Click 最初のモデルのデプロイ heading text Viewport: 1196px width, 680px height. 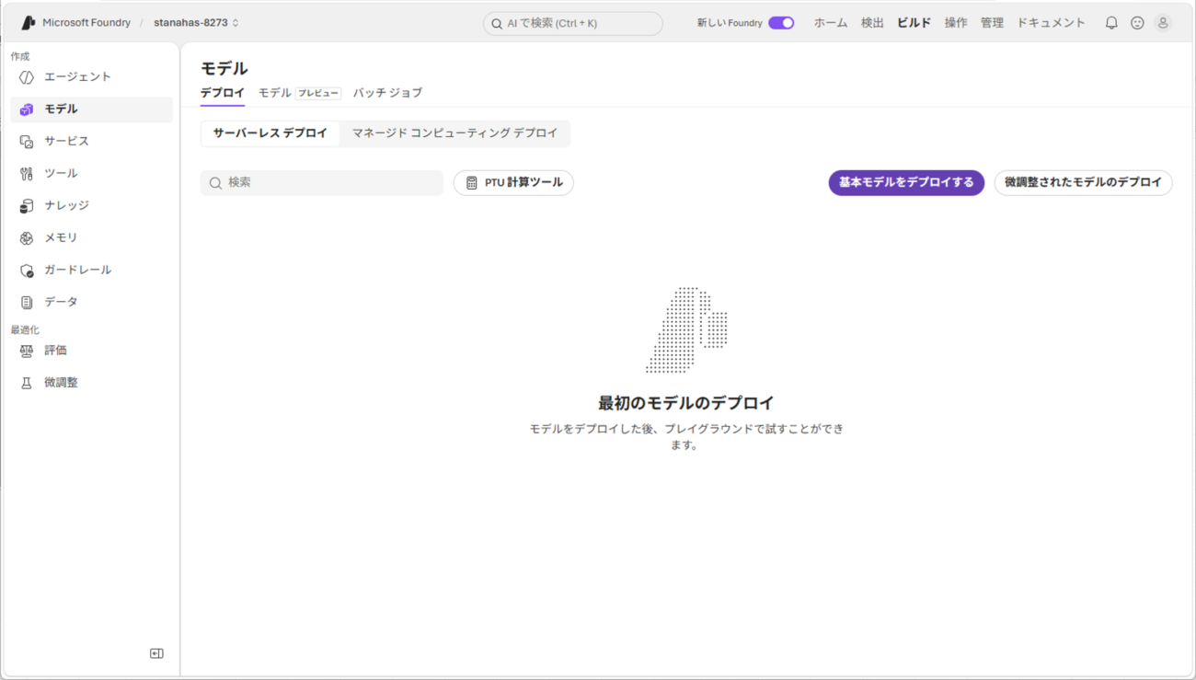686,403
